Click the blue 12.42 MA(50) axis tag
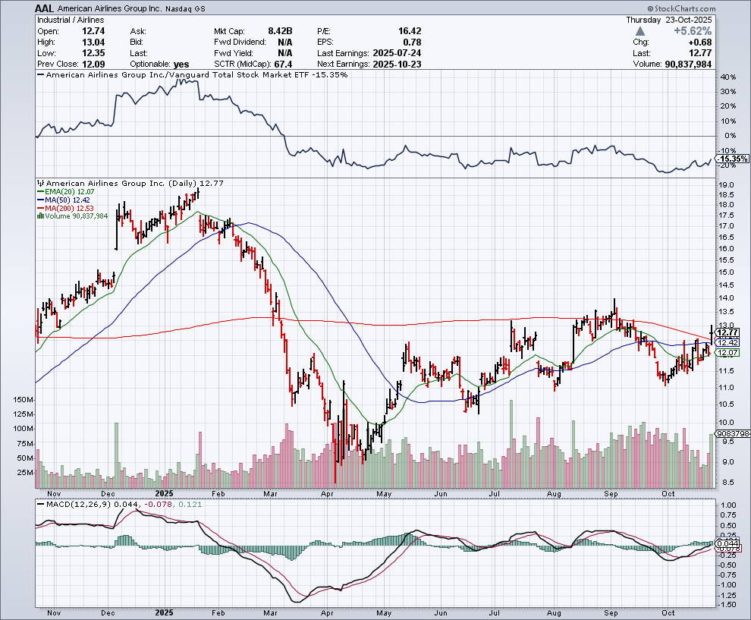751x620 pixels. tap(727, 342)
